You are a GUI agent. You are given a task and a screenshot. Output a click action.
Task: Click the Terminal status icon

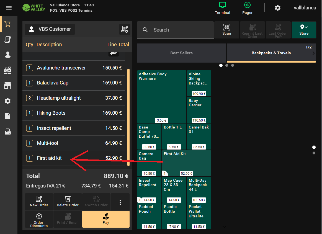click(x=222, y=8)
